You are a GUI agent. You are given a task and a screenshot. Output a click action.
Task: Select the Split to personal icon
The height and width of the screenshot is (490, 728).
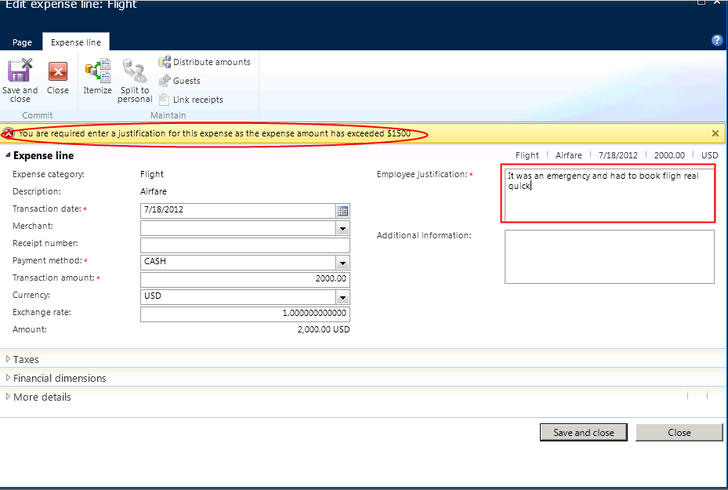pos(135,72)
